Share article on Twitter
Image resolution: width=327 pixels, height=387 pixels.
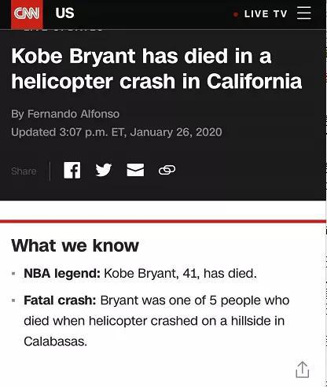coord(104,170)
